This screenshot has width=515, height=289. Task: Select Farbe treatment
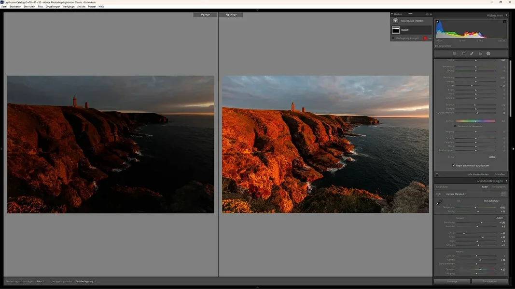(485, 187)
